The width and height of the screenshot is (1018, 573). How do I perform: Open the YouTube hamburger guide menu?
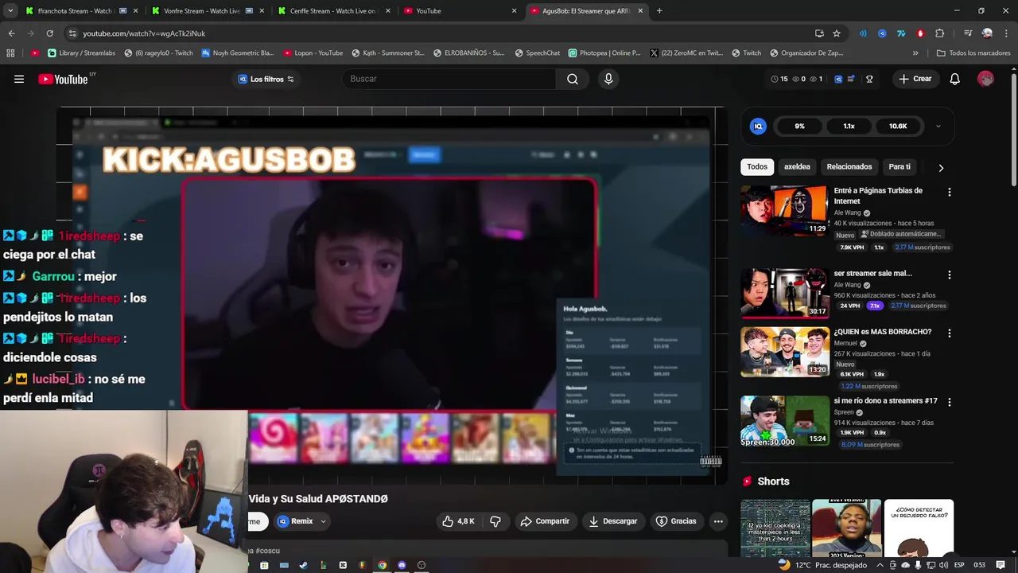point(19,79)
